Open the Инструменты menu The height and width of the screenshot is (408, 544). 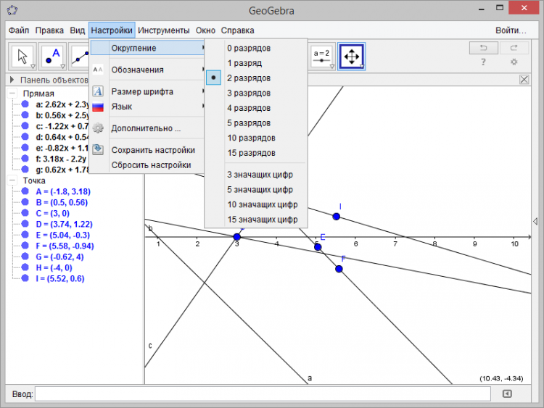coord(164,30)
